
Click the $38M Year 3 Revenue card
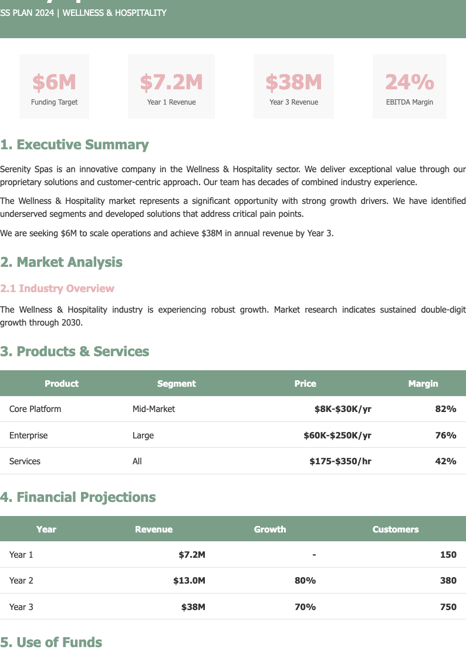point(293,86)
